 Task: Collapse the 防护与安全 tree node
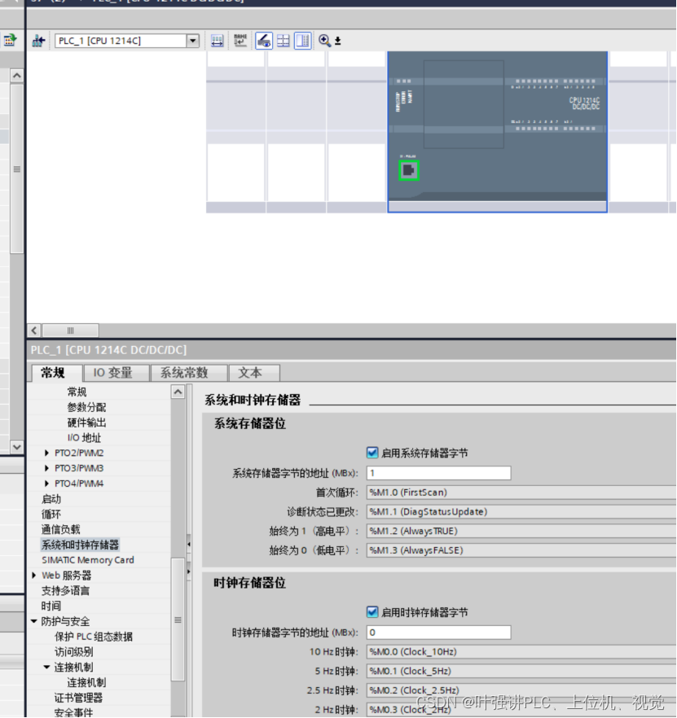click(x=34, y=621)
